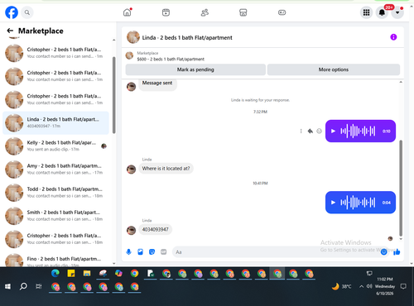Open the Windows action center icon
Viewport: 414px width, 306px height.
(x=403, y=286)
